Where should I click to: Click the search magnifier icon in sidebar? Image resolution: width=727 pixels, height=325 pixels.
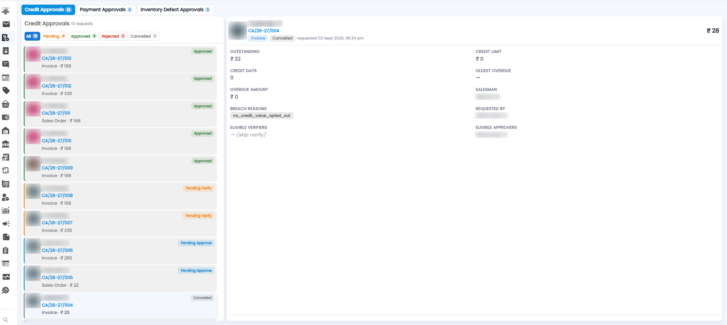[6, 320]
